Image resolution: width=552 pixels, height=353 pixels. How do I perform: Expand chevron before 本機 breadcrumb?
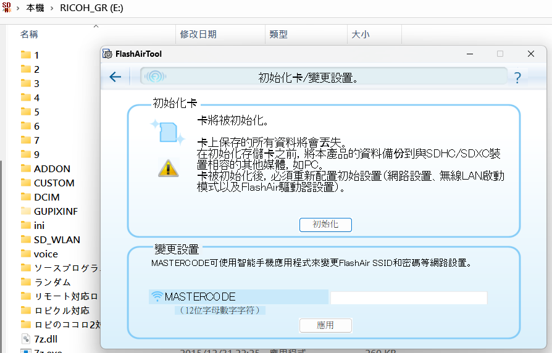(x=18, y=8)
